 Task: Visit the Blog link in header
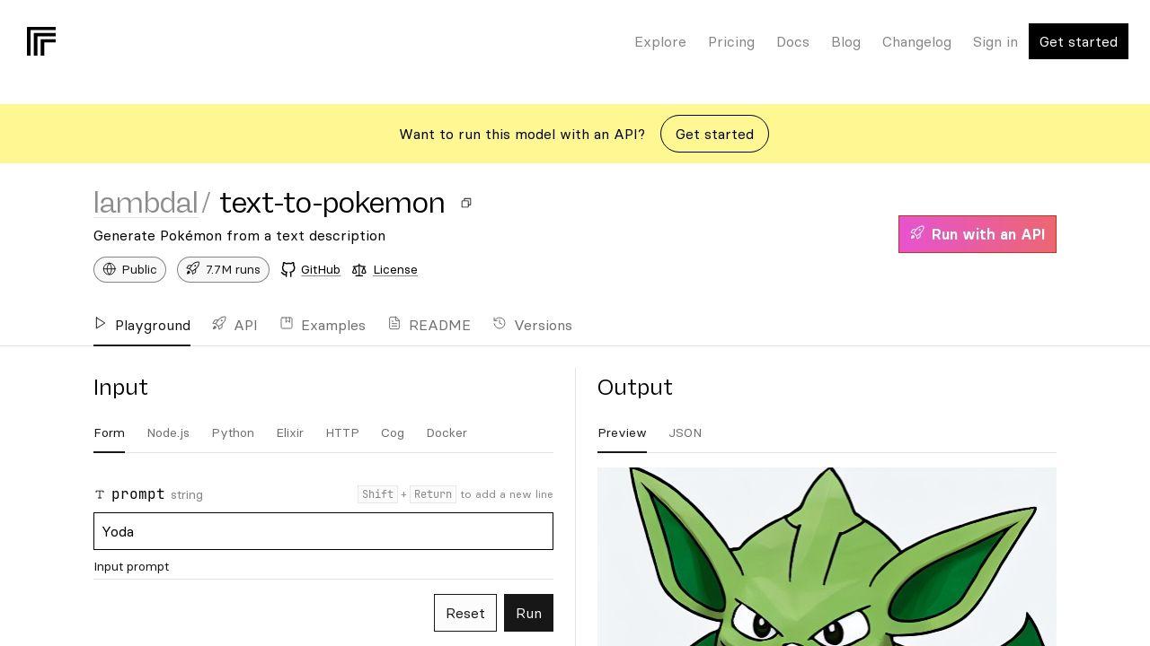845,42
